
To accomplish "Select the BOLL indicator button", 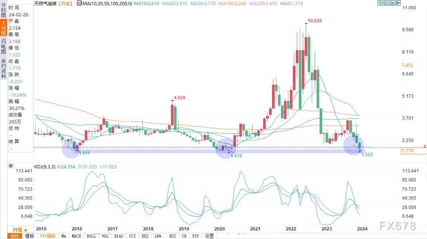I will [91, 236].
